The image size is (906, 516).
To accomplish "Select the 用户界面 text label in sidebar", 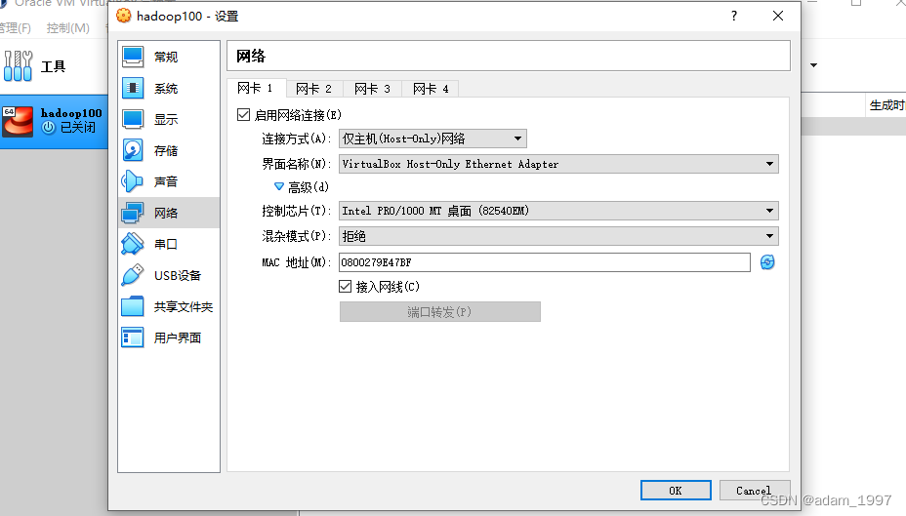I will point(178,337).
